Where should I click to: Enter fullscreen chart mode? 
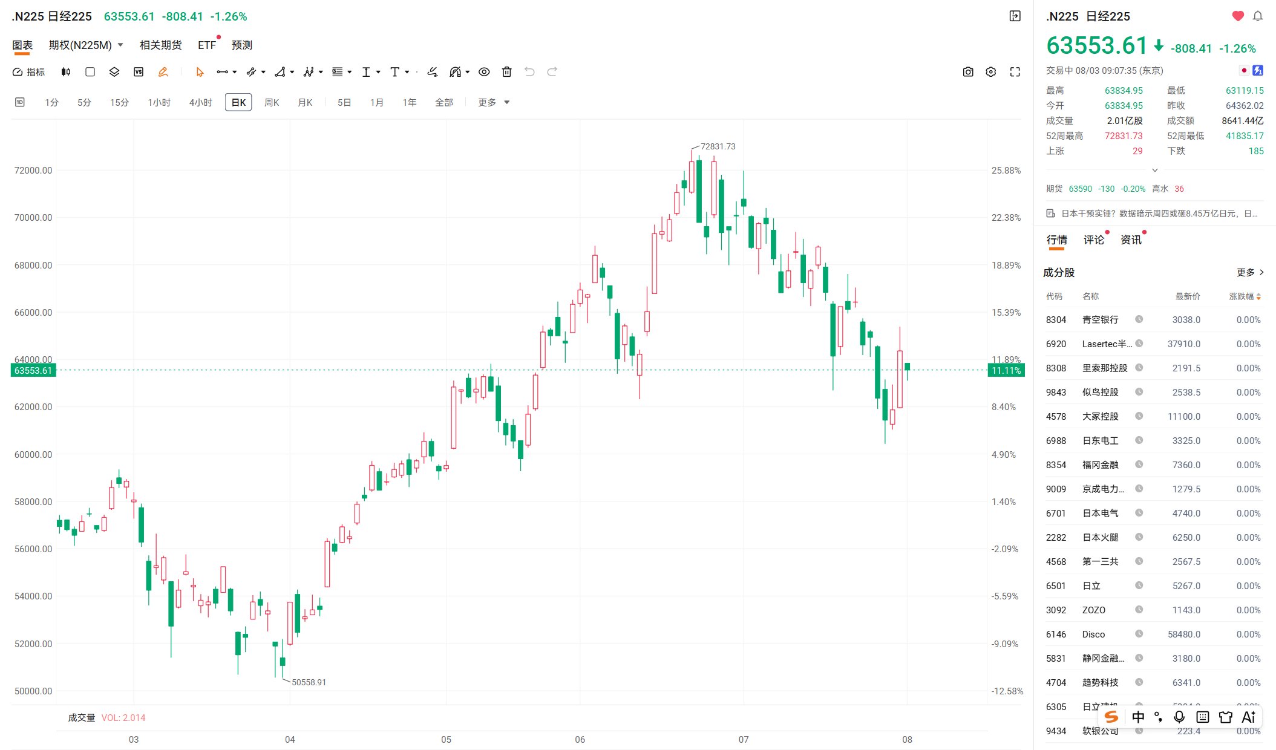[1015, 72]
